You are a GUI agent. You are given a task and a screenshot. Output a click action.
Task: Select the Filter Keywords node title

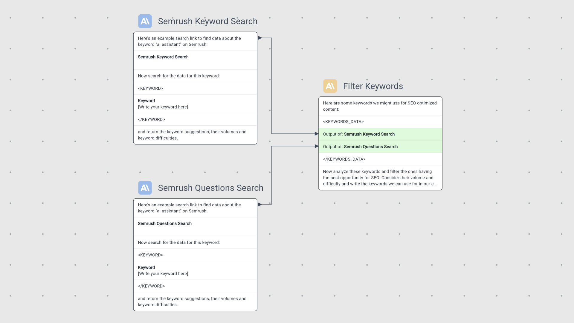[373, 86]
